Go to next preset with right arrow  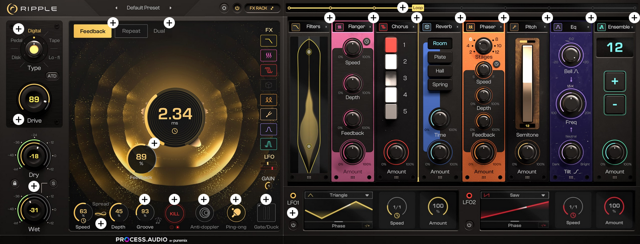point(171,8)
